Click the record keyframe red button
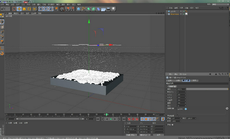230x139 pixels. coord(129,119)
